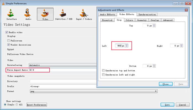Click the Save button in Adjustments and Effects
Image resolution: width=193 pixels, height=110 pixels.
click(x=181, y=84)
